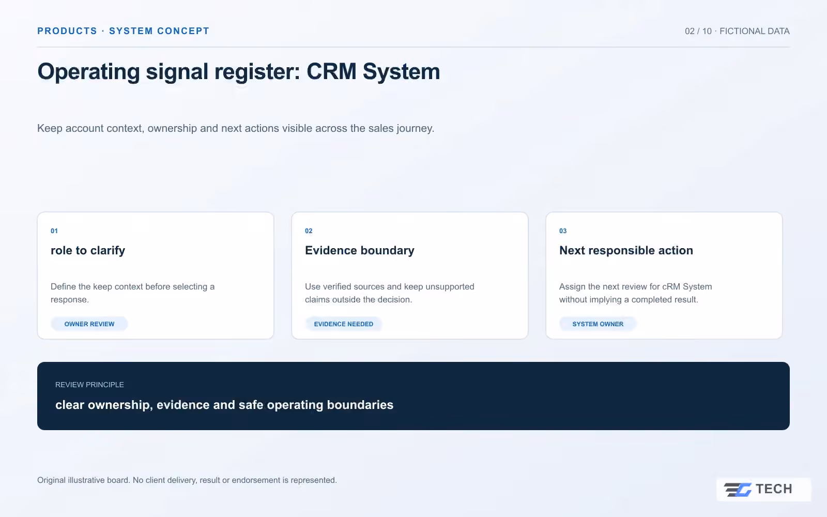Select the SYSTEM OWNER tag
827x517 pixels.
[598, 324]
